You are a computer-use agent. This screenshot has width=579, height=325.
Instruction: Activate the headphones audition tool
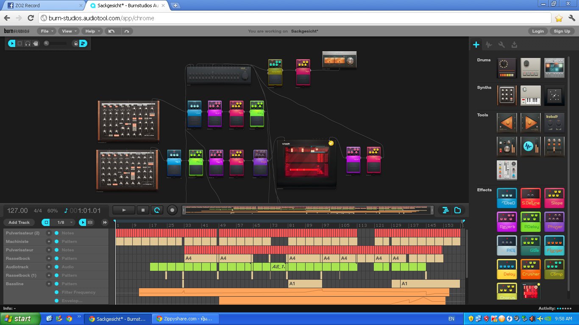coord(28,43)
